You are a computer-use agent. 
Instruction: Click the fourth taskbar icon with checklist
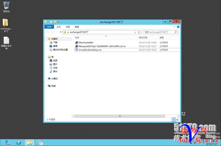click(40, 143)
